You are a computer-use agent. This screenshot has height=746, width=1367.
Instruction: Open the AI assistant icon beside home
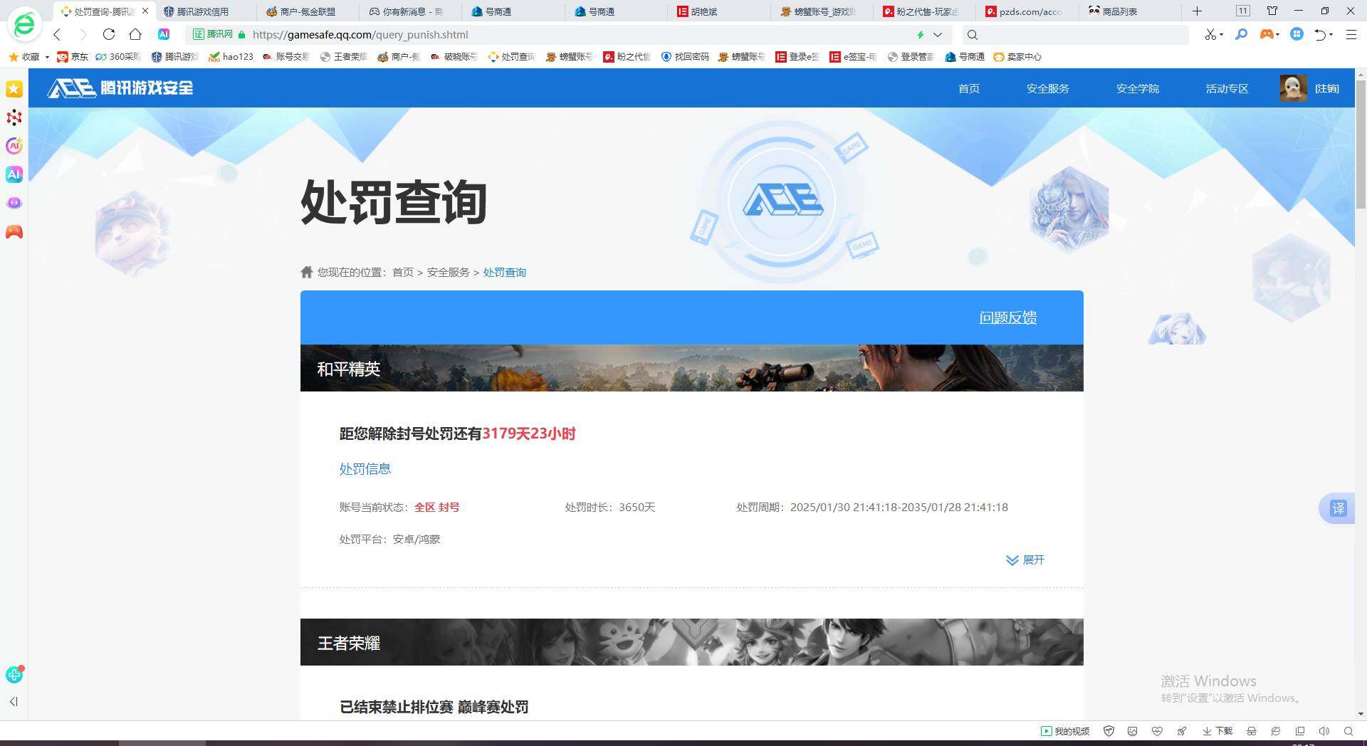[x=164, y=34]
